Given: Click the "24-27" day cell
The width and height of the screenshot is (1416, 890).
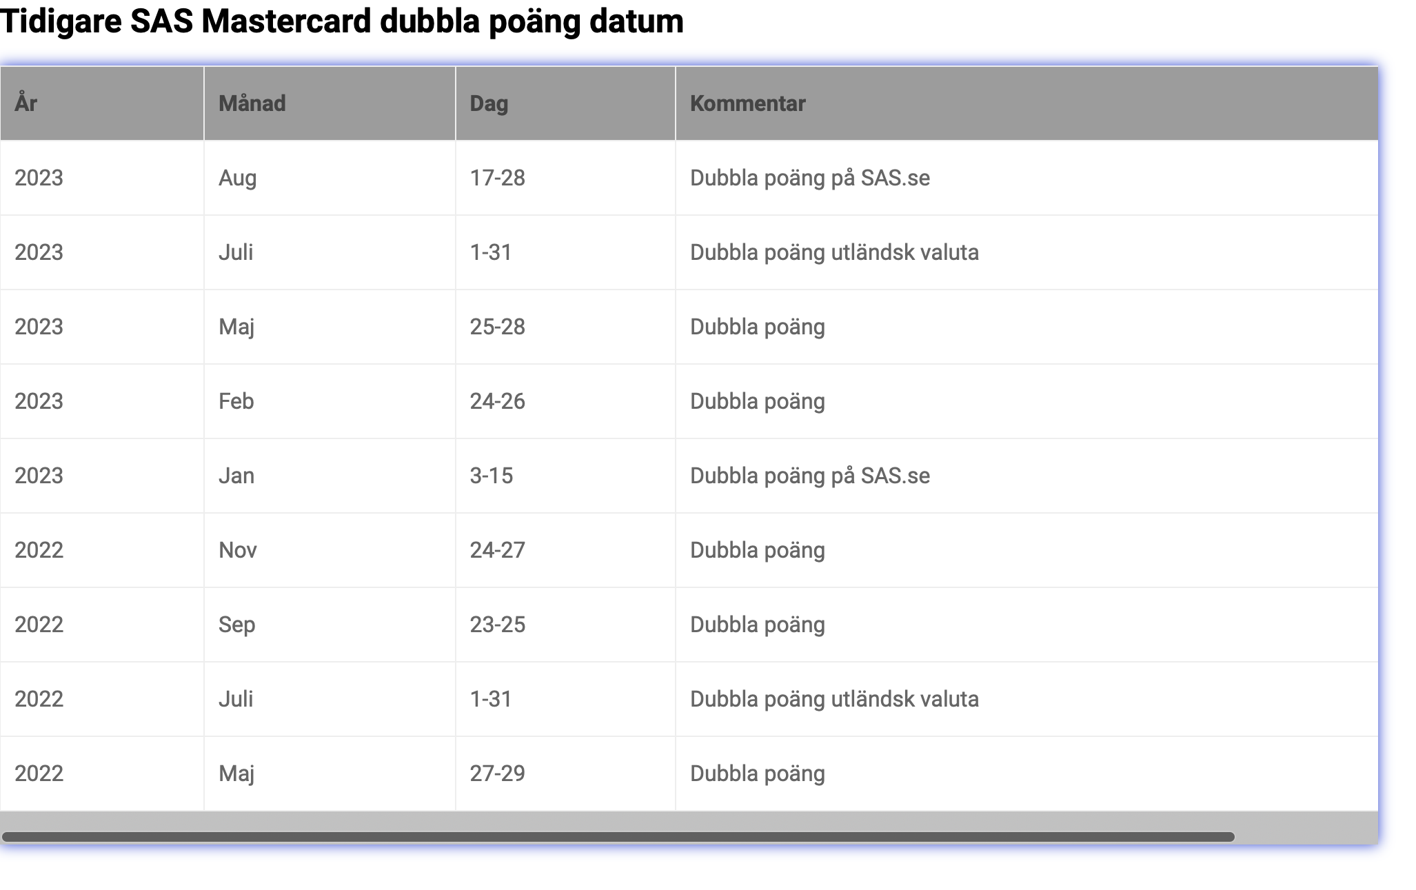Looking at the screenshot, I should 497,550.
